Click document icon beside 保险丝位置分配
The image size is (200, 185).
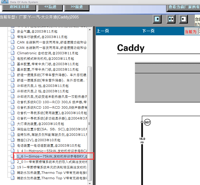(x=12, y=129)
